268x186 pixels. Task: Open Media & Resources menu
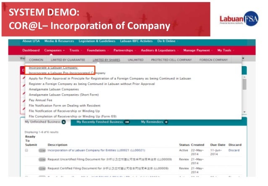(x=59, y=41)
